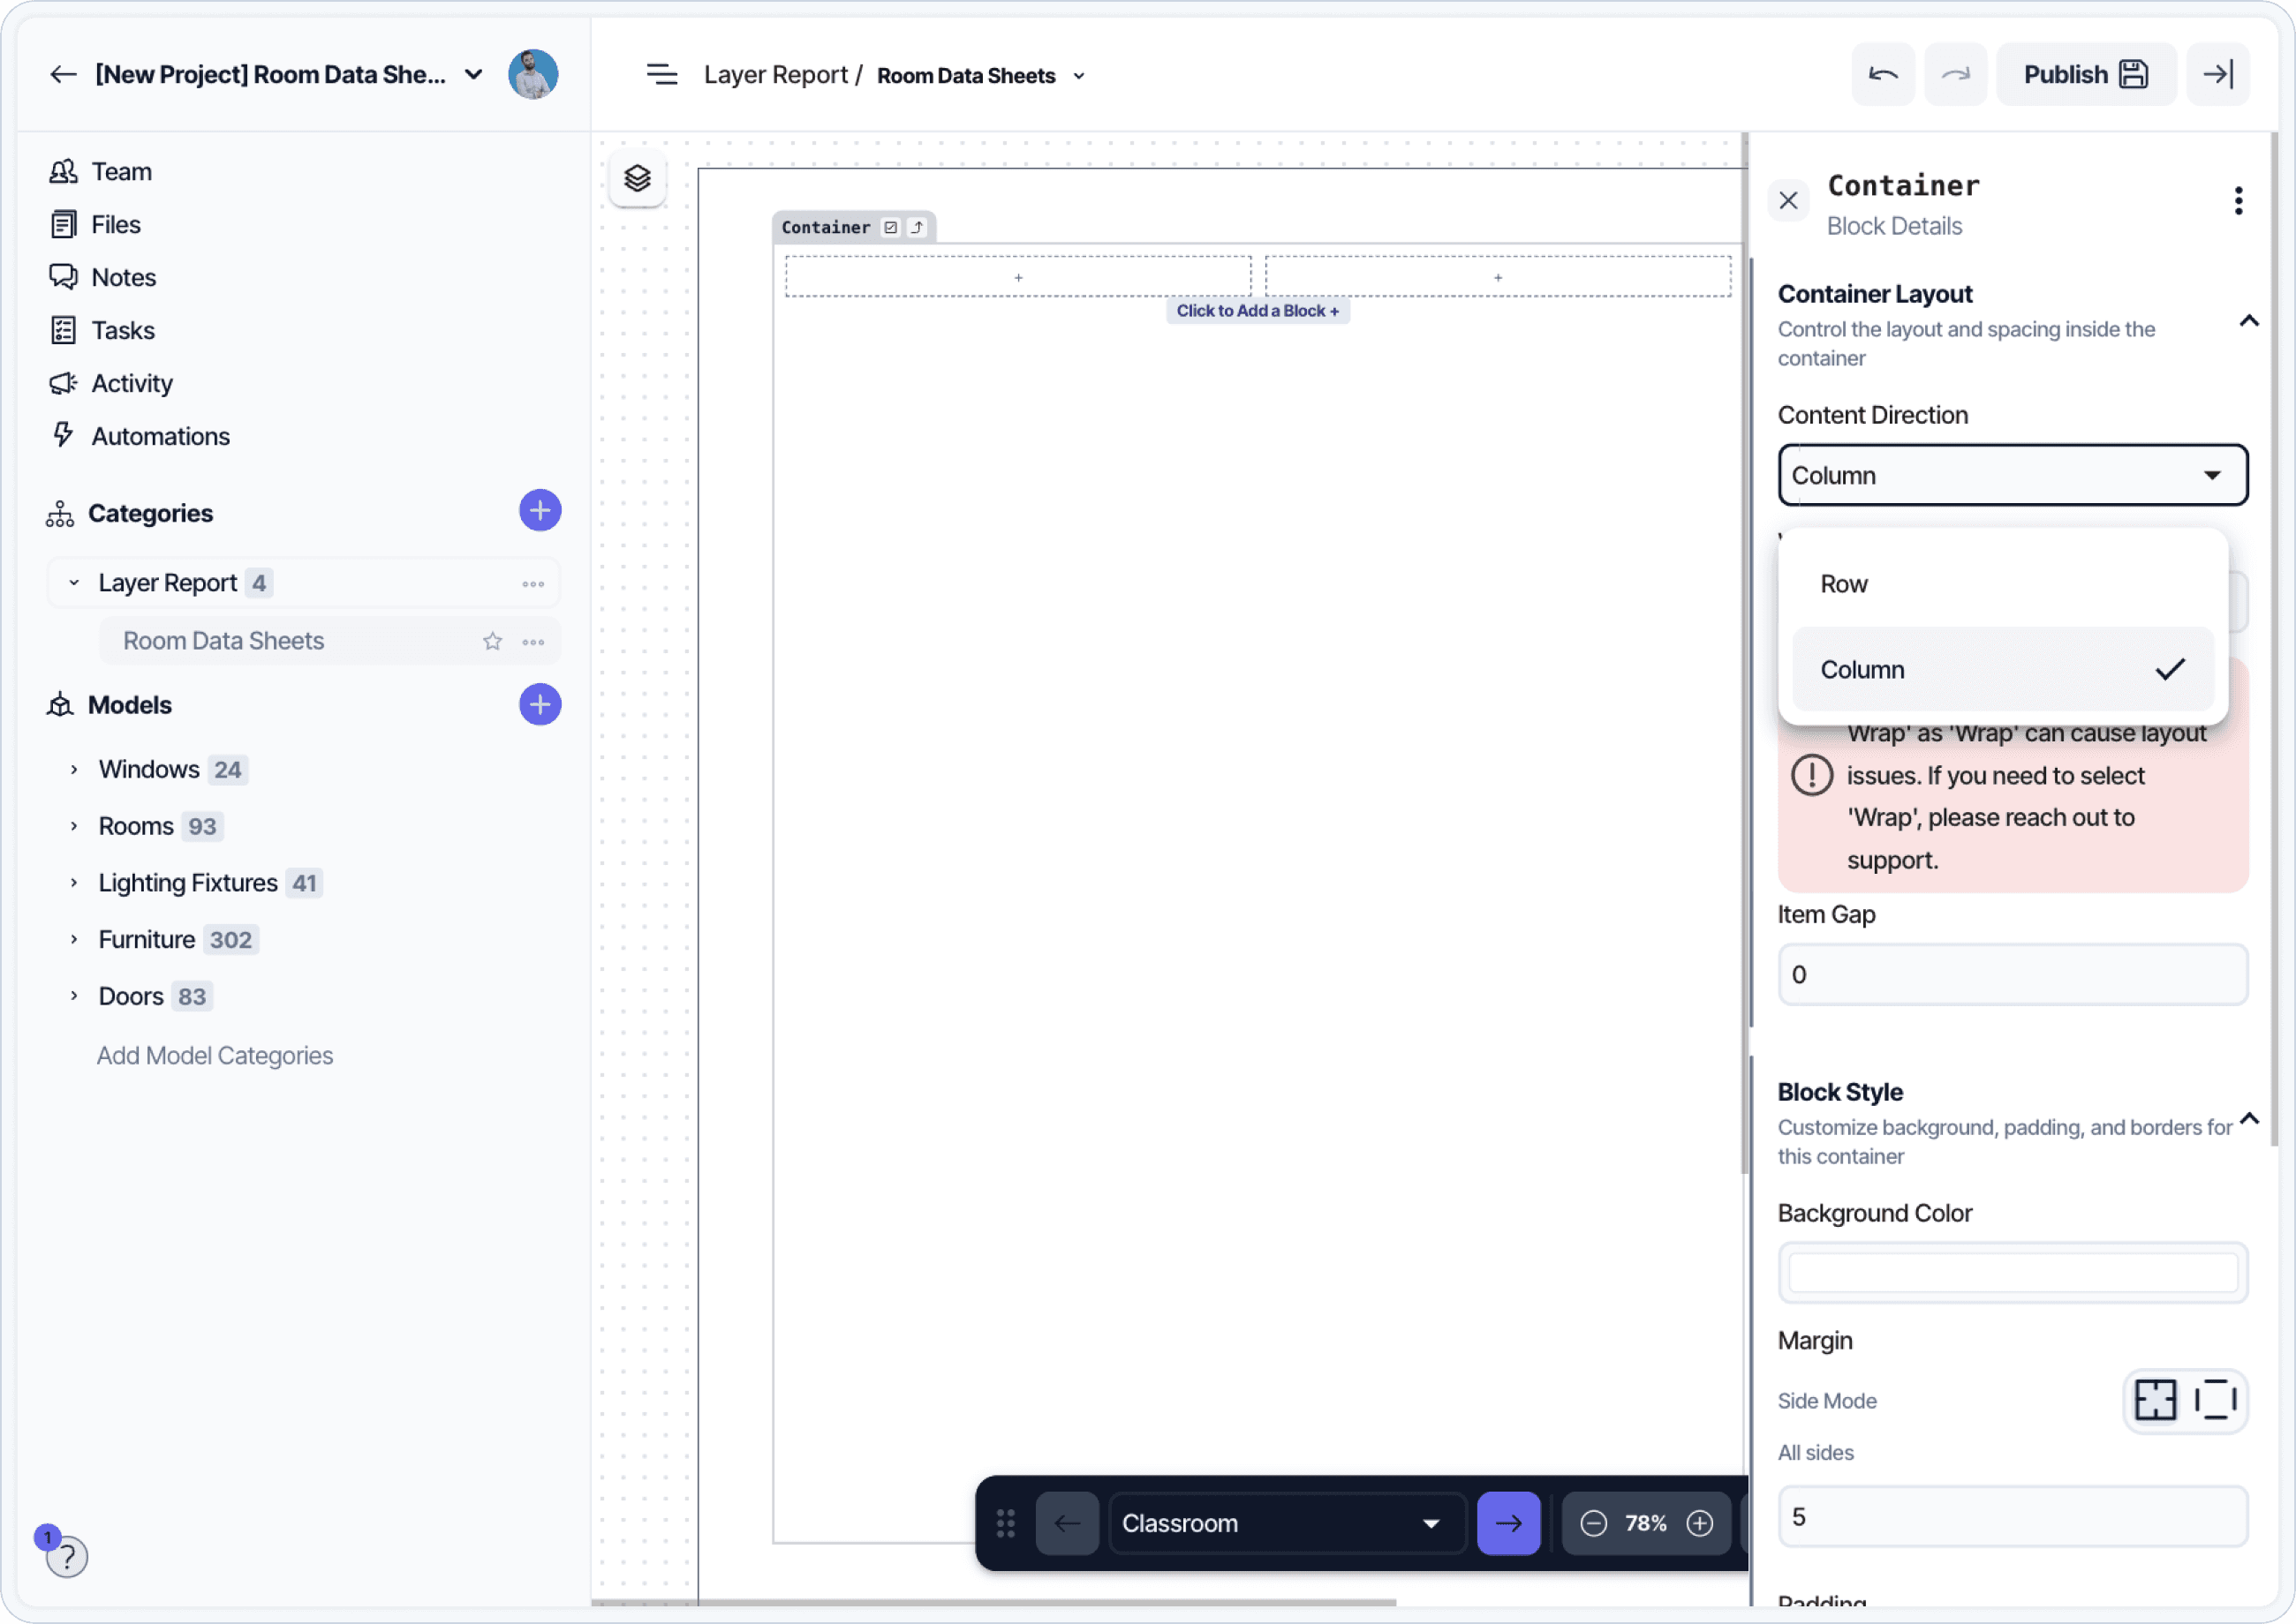Click the hamburger menu icon near Layer Report
The height and width of the screenshot is (1624, 2296).
(x=661, y=74)
